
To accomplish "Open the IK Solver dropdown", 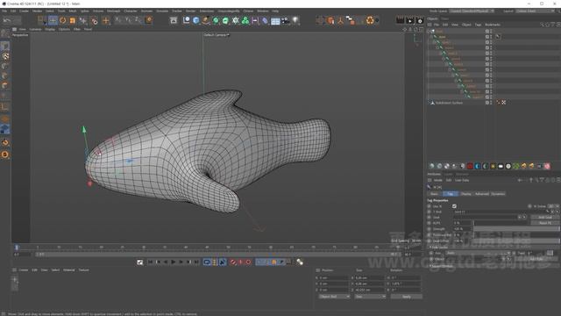I will 553,206.
